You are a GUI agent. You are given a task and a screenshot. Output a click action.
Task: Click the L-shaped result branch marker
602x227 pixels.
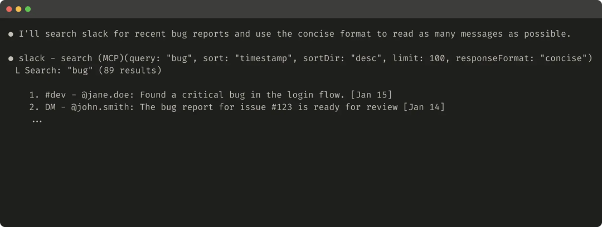(17, 71)
